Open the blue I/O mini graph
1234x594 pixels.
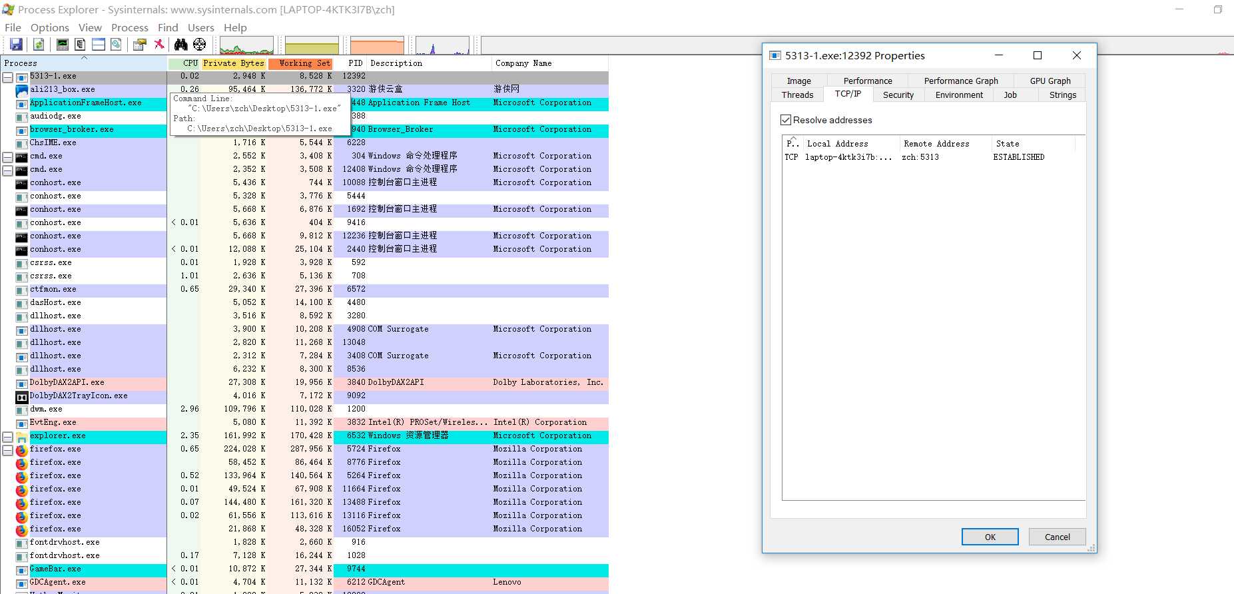click(442, 45)
